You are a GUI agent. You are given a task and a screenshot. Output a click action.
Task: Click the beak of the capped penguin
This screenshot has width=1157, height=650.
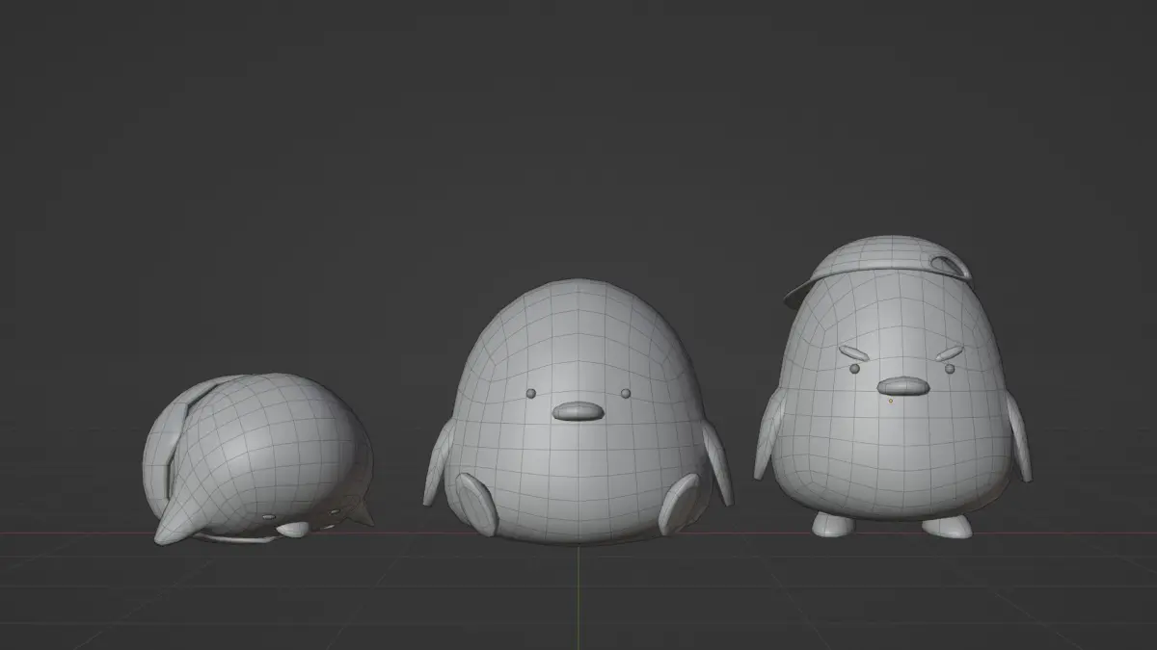(x=903, y=386)
